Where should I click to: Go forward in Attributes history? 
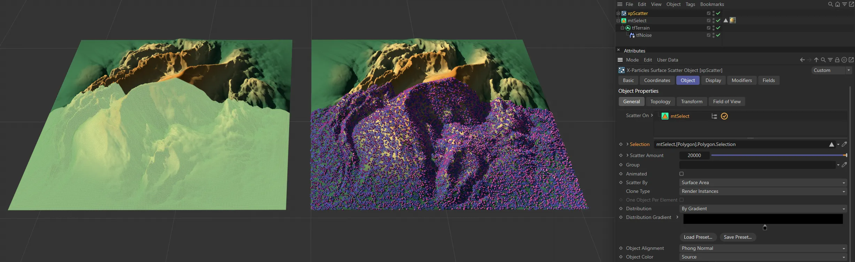click(x=809, y=60)
